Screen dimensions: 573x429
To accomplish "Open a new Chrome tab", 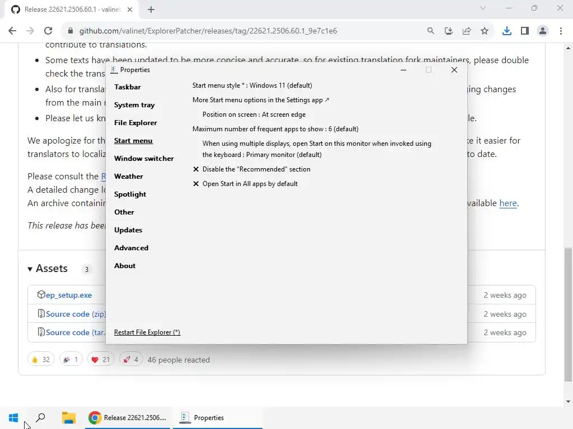I will pyautogui.click(x=151, y=9).
